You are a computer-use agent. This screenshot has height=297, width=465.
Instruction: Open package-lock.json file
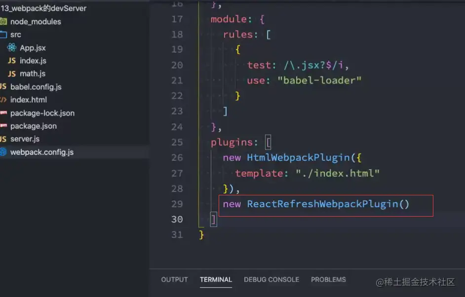click(42, 113)
